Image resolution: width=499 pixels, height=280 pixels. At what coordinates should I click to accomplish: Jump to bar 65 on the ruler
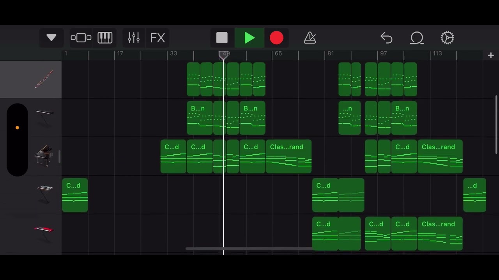pos(278,53)
